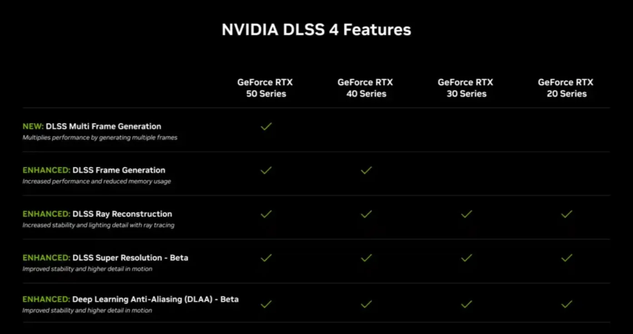
Task: Click the 50 Series Multi Frame Generation checkmark
Action: pyautogui.click(x=266, y=127)
